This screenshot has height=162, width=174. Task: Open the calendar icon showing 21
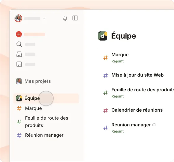[19, 64]
